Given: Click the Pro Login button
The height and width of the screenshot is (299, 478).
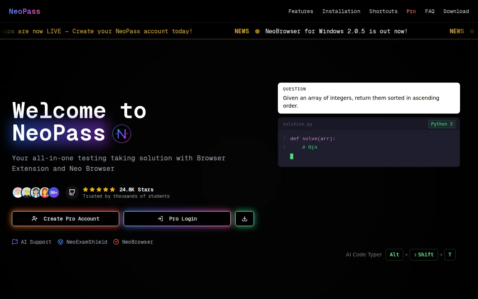Looking at the screenshot, I should coord(177,219).
